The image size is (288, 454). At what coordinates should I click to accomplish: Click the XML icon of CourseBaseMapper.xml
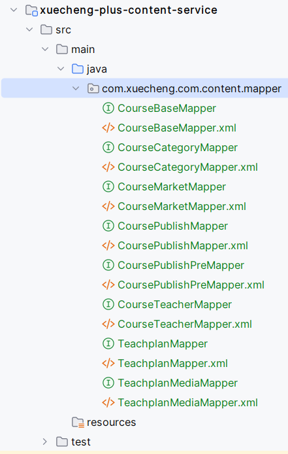108,128
